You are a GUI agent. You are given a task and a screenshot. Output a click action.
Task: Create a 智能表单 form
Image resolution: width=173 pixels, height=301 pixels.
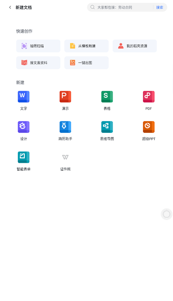coord(23,161)
